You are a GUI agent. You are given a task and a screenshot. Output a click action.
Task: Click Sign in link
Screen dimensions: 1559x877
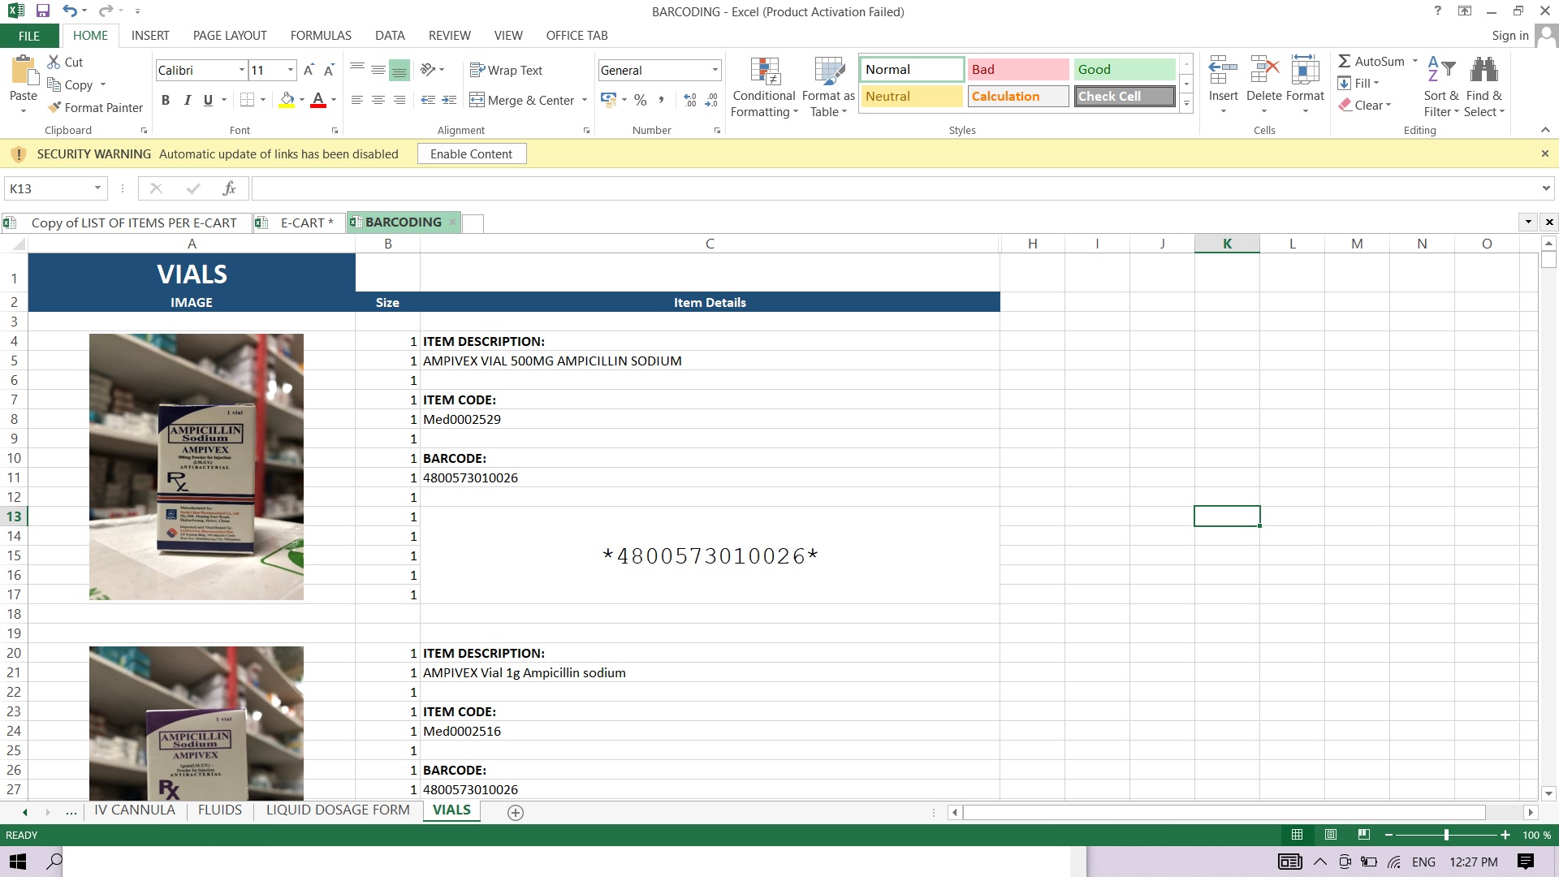pyautogui.click(x=1509, y=36)
